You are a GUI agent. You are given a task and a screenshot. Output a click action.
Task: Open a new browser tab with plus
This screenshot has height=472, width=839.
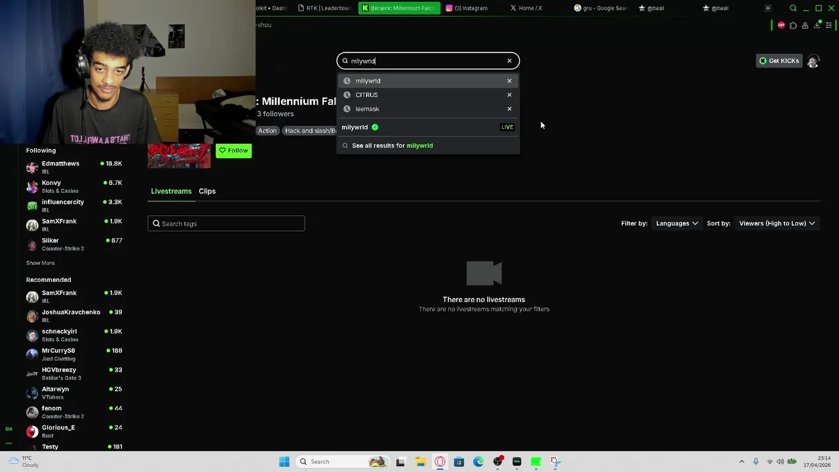tap(768, 8)
